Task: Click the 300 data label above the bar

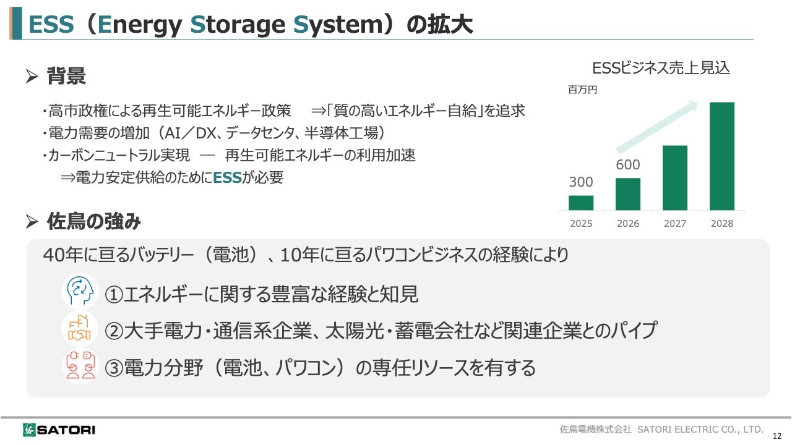Action: pyautogui.click(x=580, y=182)
